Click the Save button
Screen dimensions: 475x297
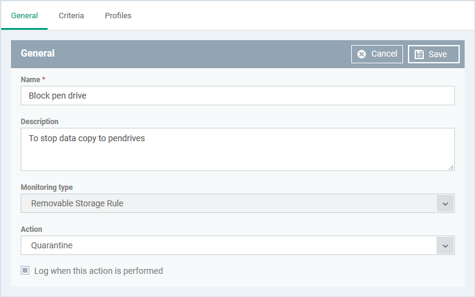tap(434, 54)
